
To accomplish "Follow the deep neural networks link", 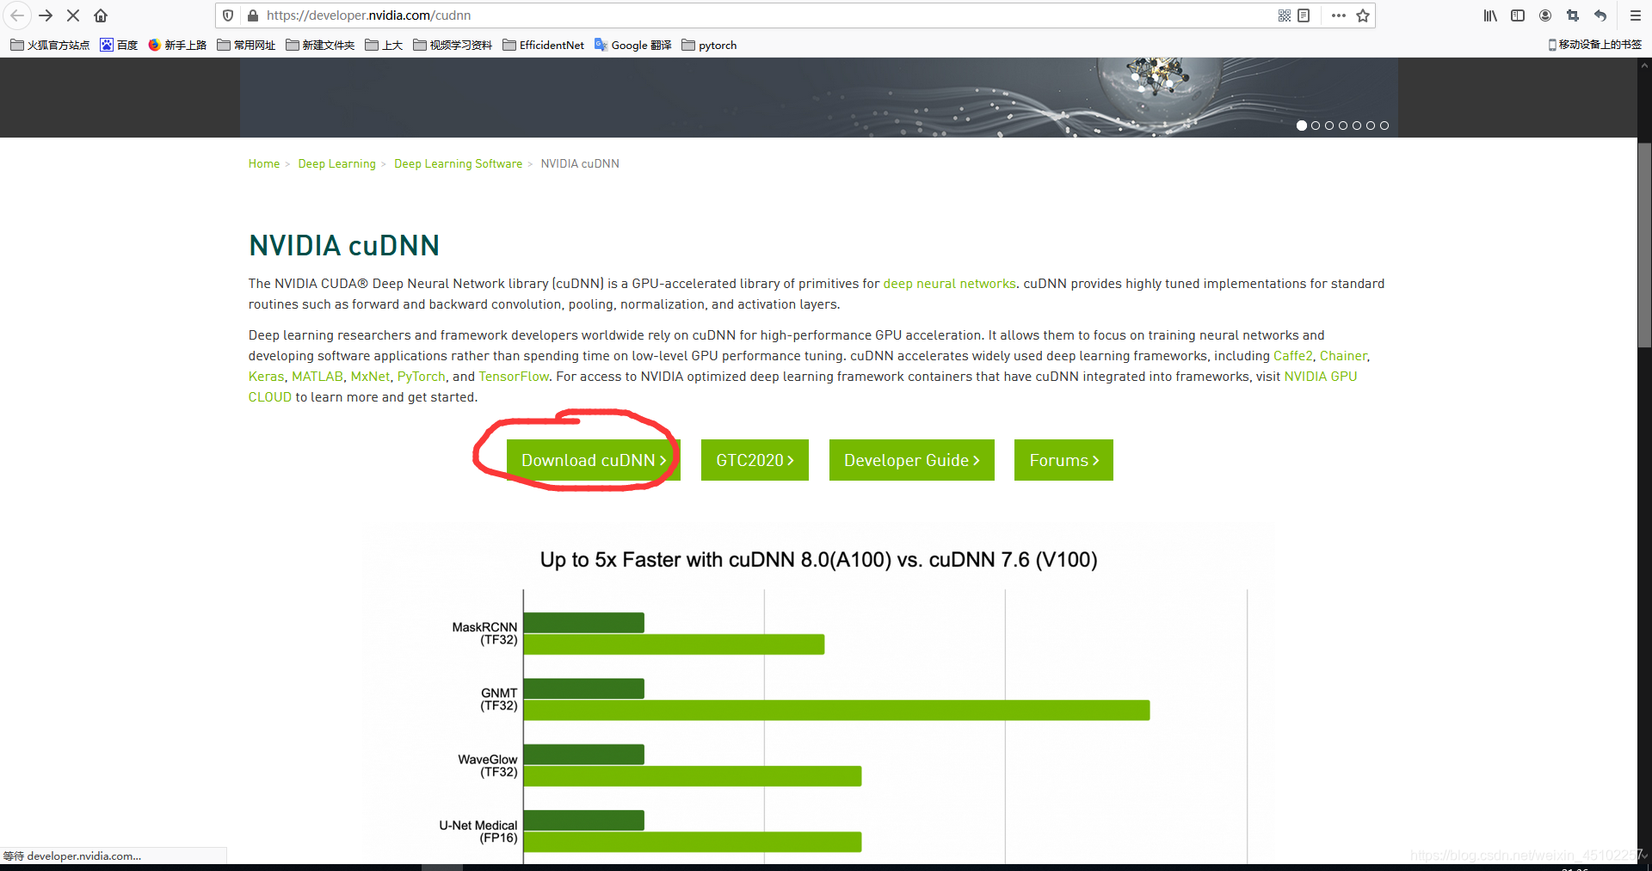I will [x=949, y=284].
